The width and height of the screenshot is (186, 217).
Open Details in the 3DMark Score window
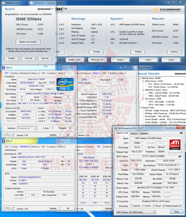[12, 58]
